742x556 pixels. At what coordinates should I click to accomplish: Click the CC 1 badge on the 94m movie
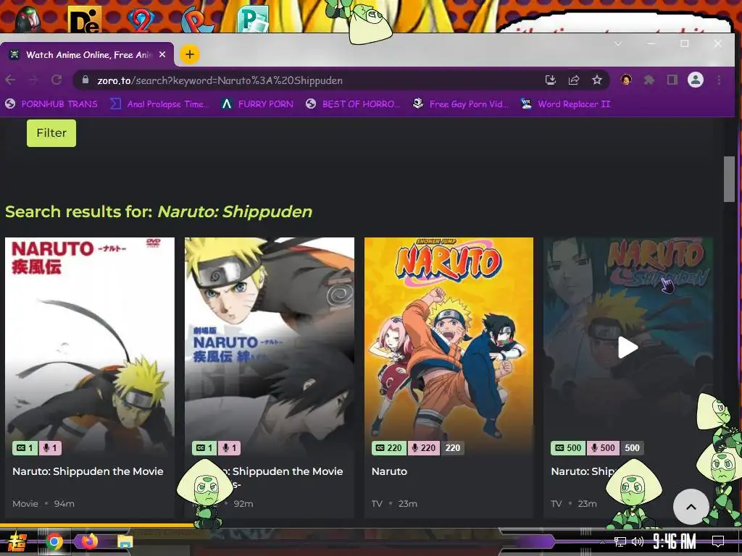click(25, 447)
